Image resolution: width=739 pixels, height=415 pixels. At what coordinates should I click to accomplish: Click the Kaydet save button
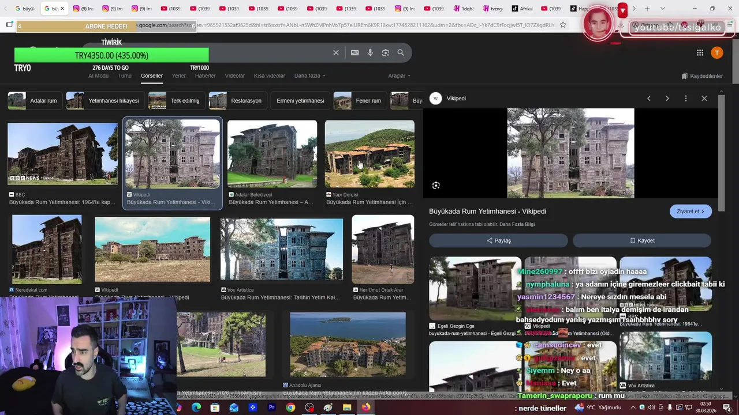[x=642, y=240]
